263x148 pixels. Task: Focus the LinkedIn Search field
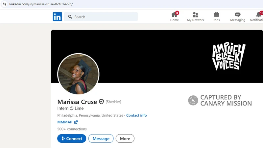[101, 17]
